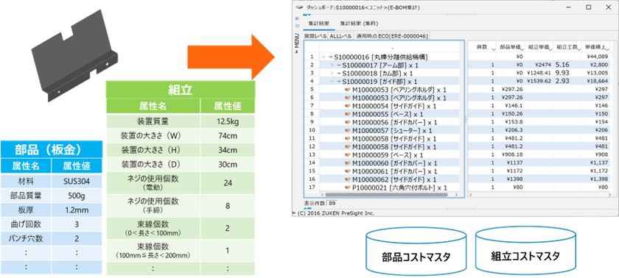Viewport: 619px width, 278px height.
Task: Click the part icon of M10000061 ガイドカバー
Action: pos(348,171)
